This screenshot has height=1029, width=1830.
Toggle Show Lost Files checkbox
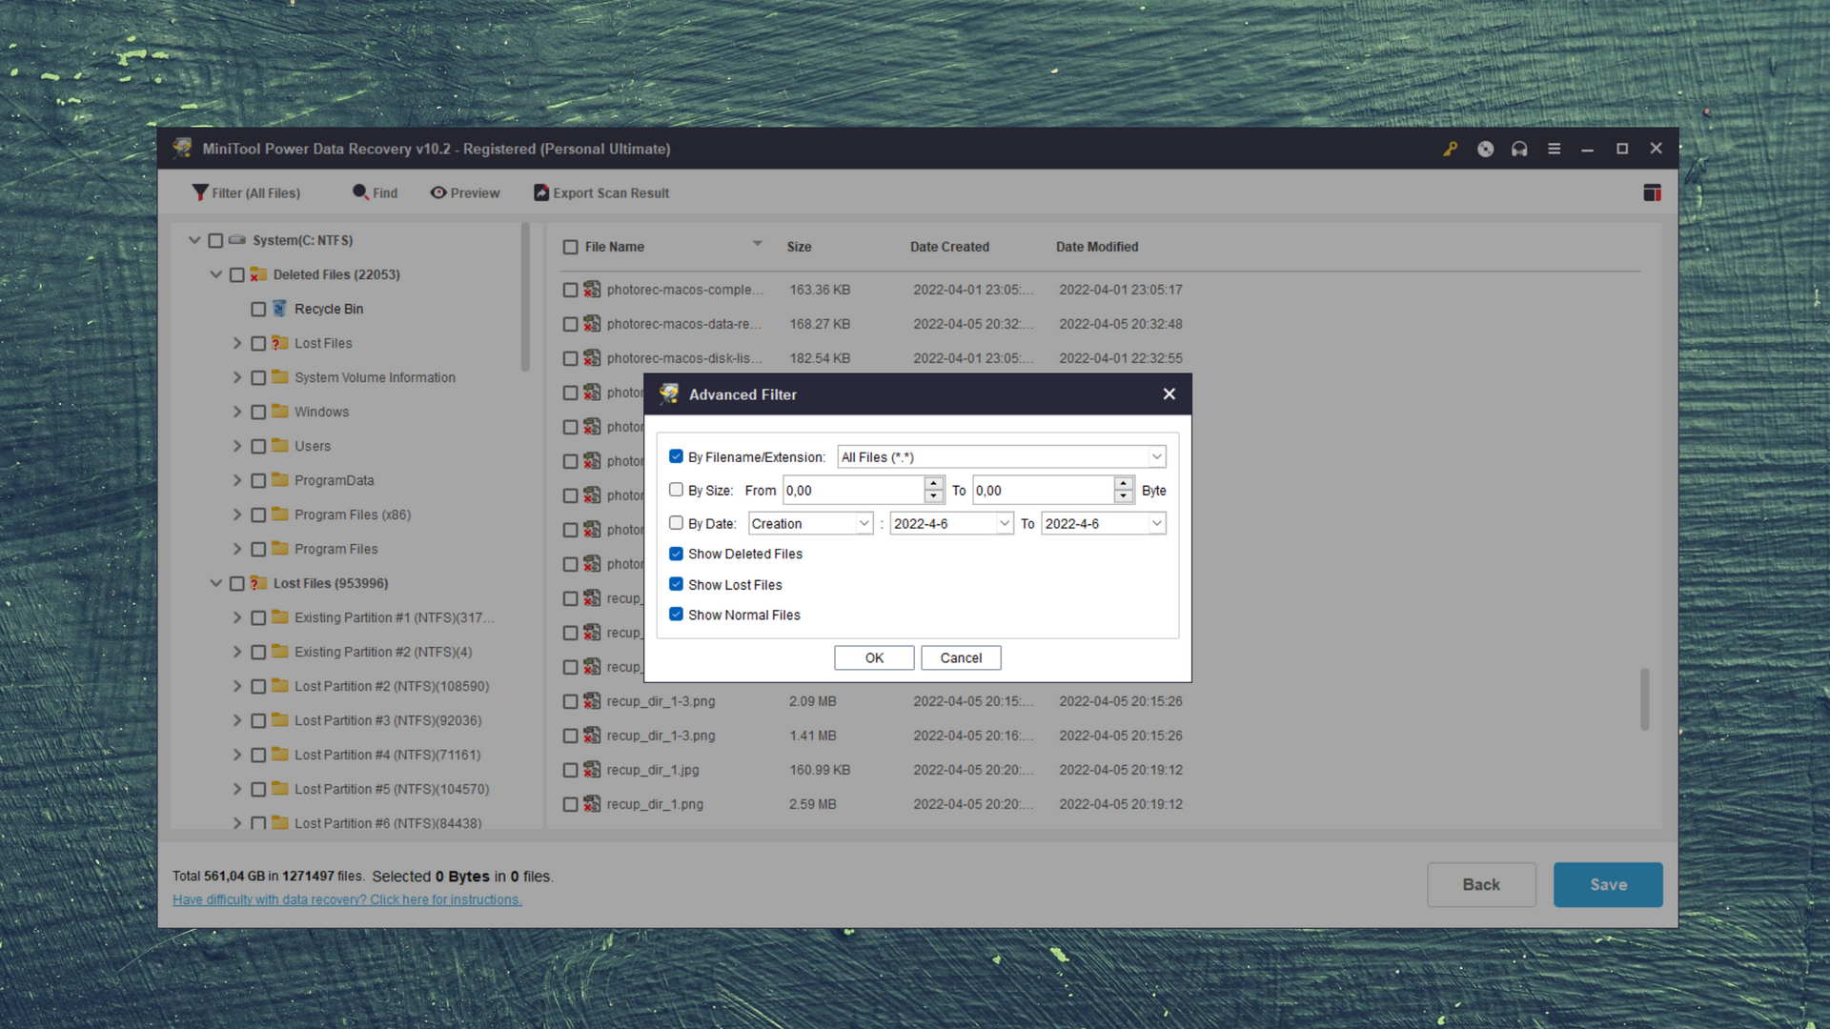pos(676,584)
